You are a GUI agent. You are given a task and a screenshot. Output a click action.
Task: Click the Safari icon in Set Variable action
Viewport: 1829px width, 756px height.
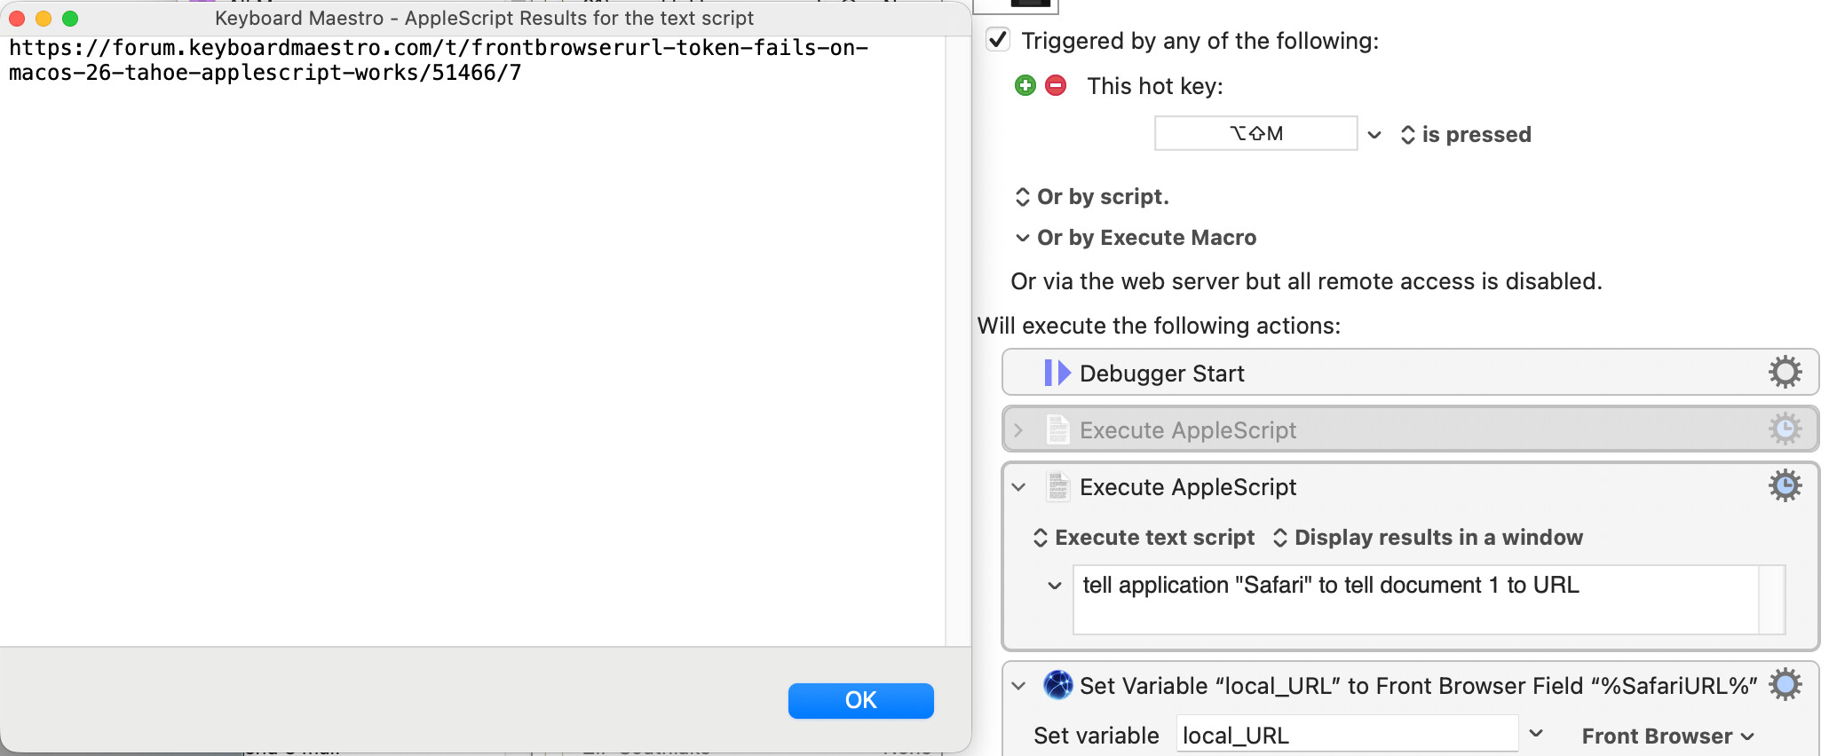[1057, 685]
